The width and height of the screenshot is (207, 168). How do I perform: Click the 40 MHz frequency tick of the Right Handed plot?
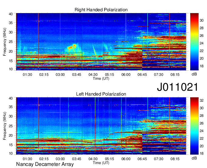(11, 14)
